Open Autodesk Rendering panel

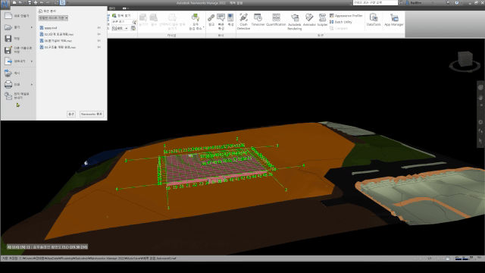(x=295, y=22)
